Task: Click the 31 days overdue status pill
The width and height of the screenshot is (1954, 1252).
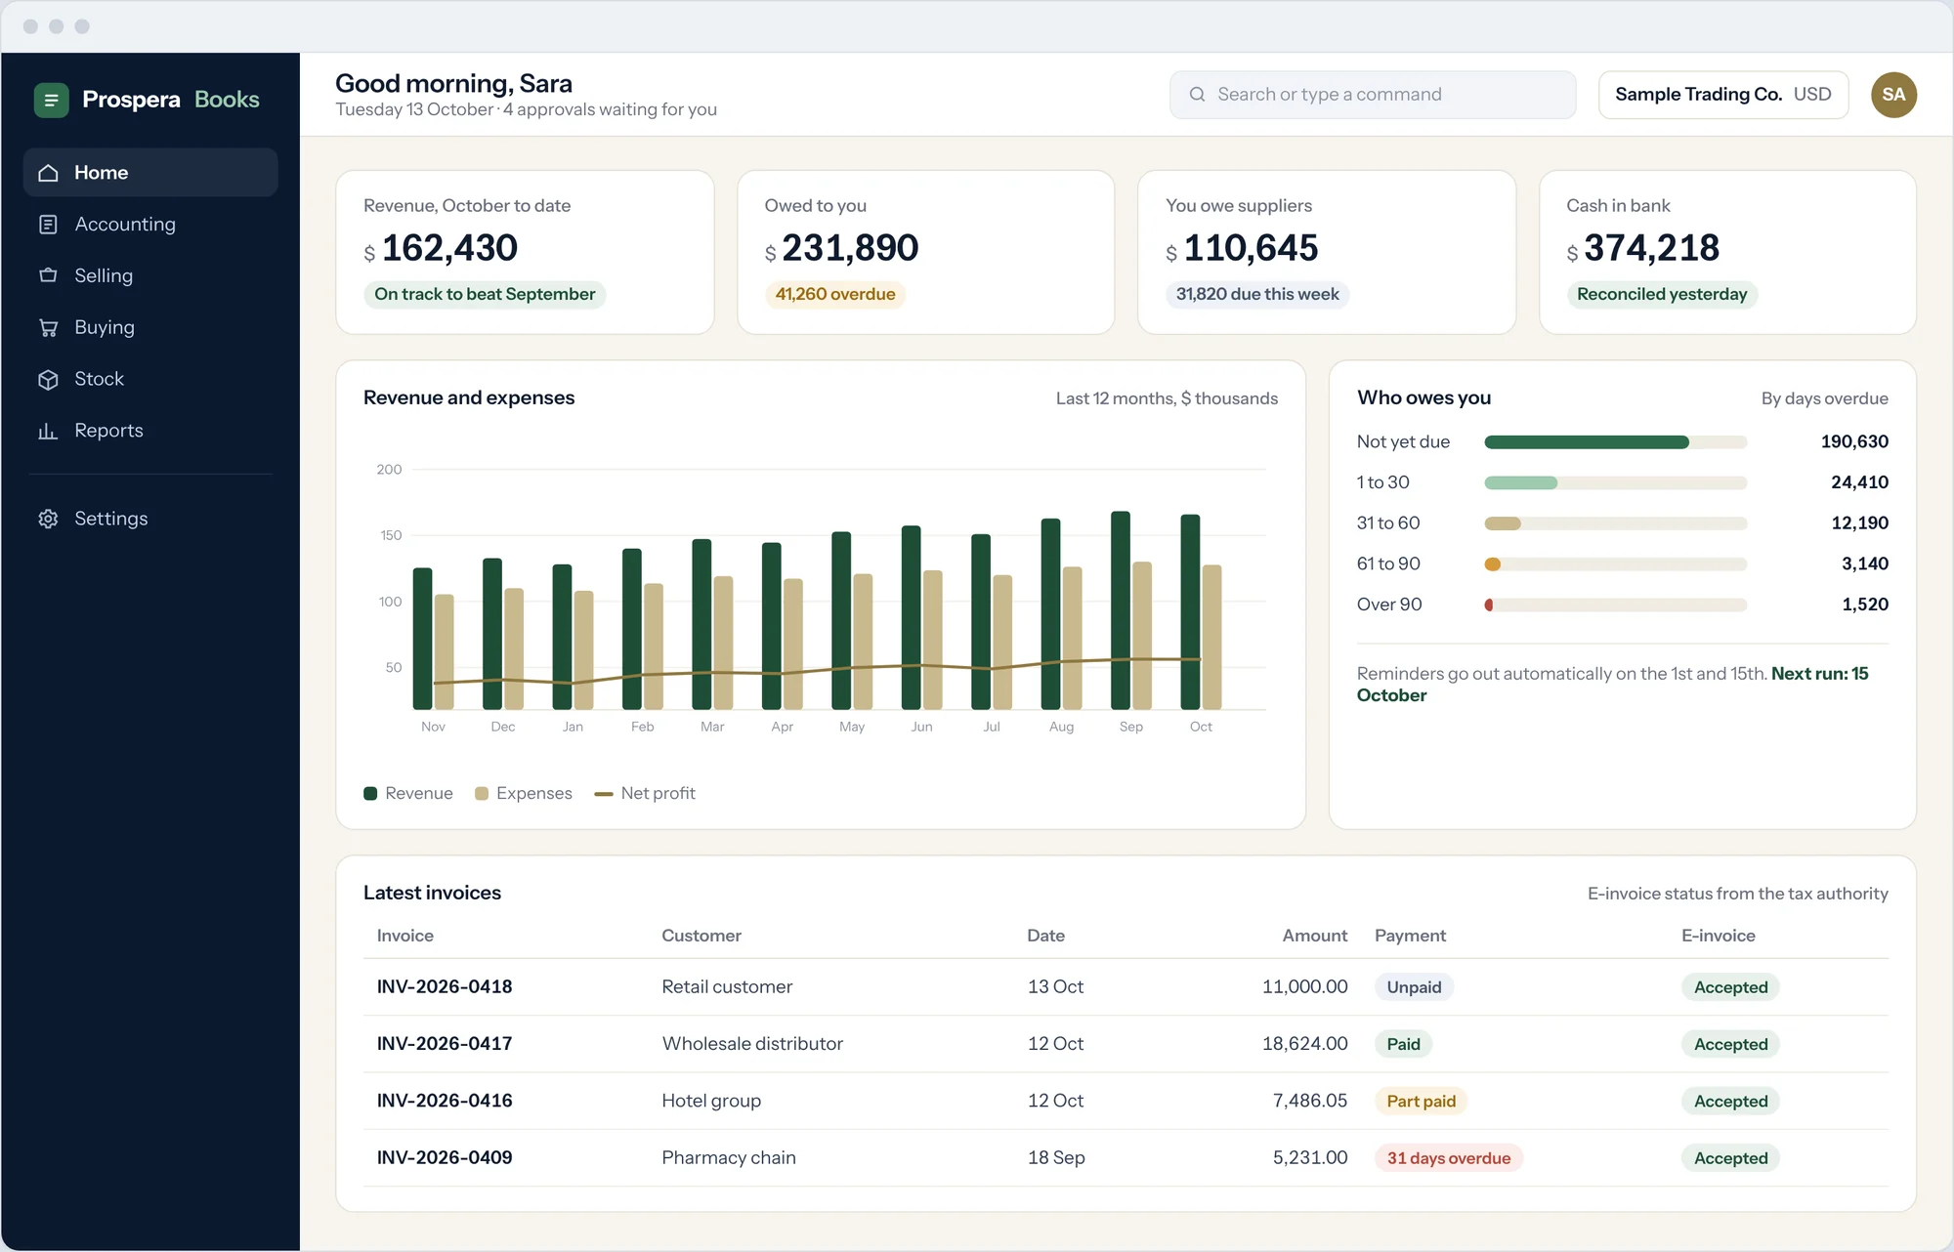Action: (1449, 1158)
